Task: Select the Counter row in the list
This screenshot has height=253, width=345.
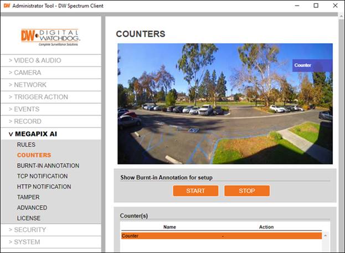Action: [x=220, y=236]
